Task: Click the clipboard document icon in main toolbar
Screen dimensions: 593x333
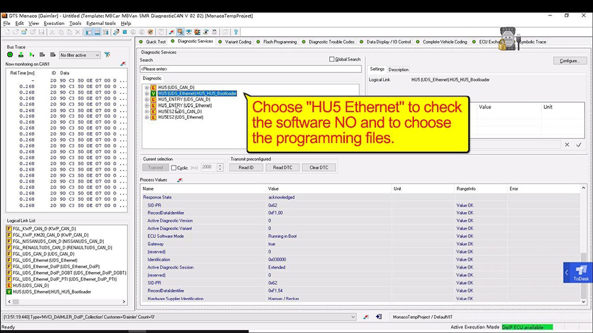Action: (215, 32)
